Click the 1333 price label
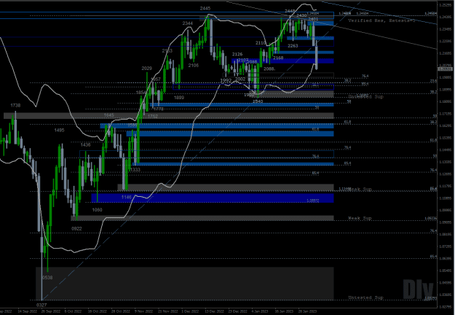Image resolution: width=455 pixels, height=315 pixels. coord(135,170)
